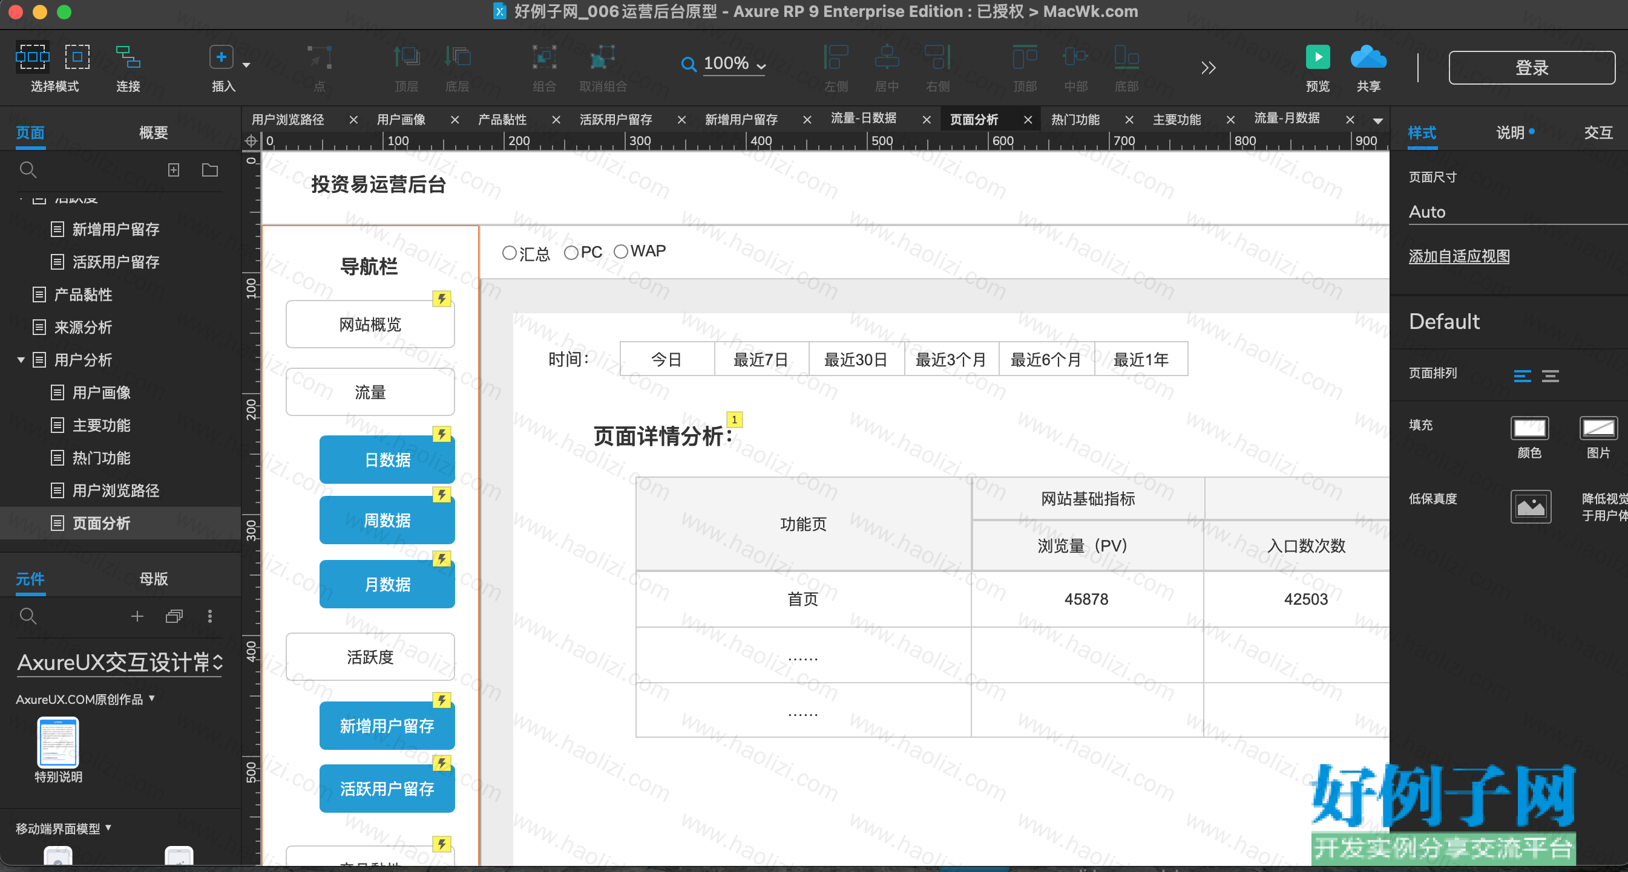The height and width of the screenshot is (872, 1628).
Task: Click the add page icon
Action: pyautogui.click(x=174, y=170)
